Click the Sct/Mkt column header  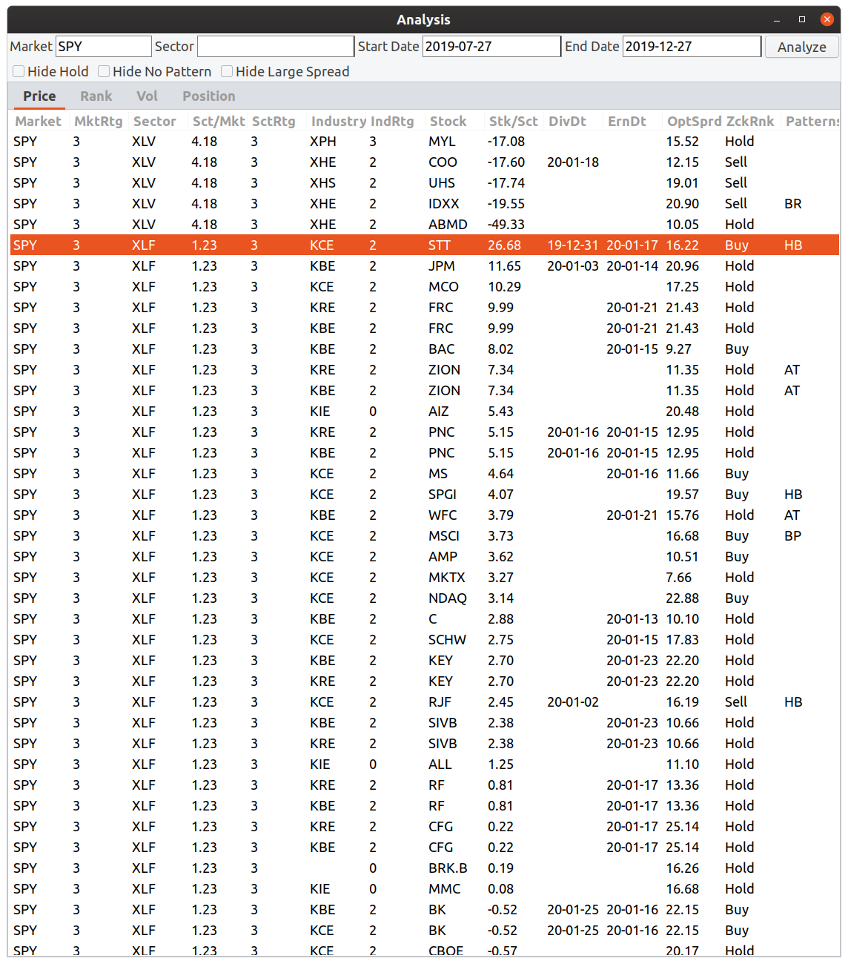tap(218, 121)
